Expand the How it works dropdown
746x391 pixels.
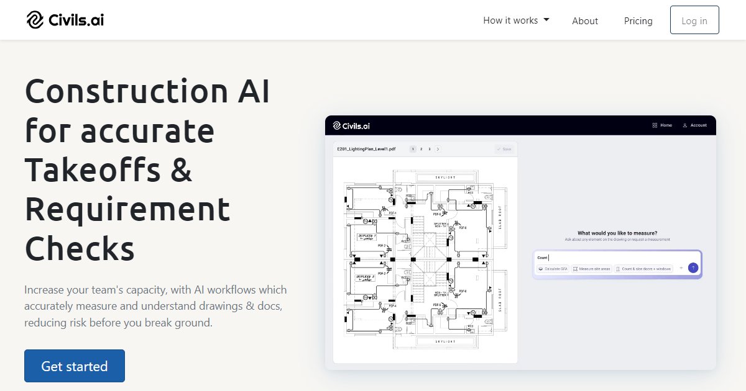click(516, 20)
